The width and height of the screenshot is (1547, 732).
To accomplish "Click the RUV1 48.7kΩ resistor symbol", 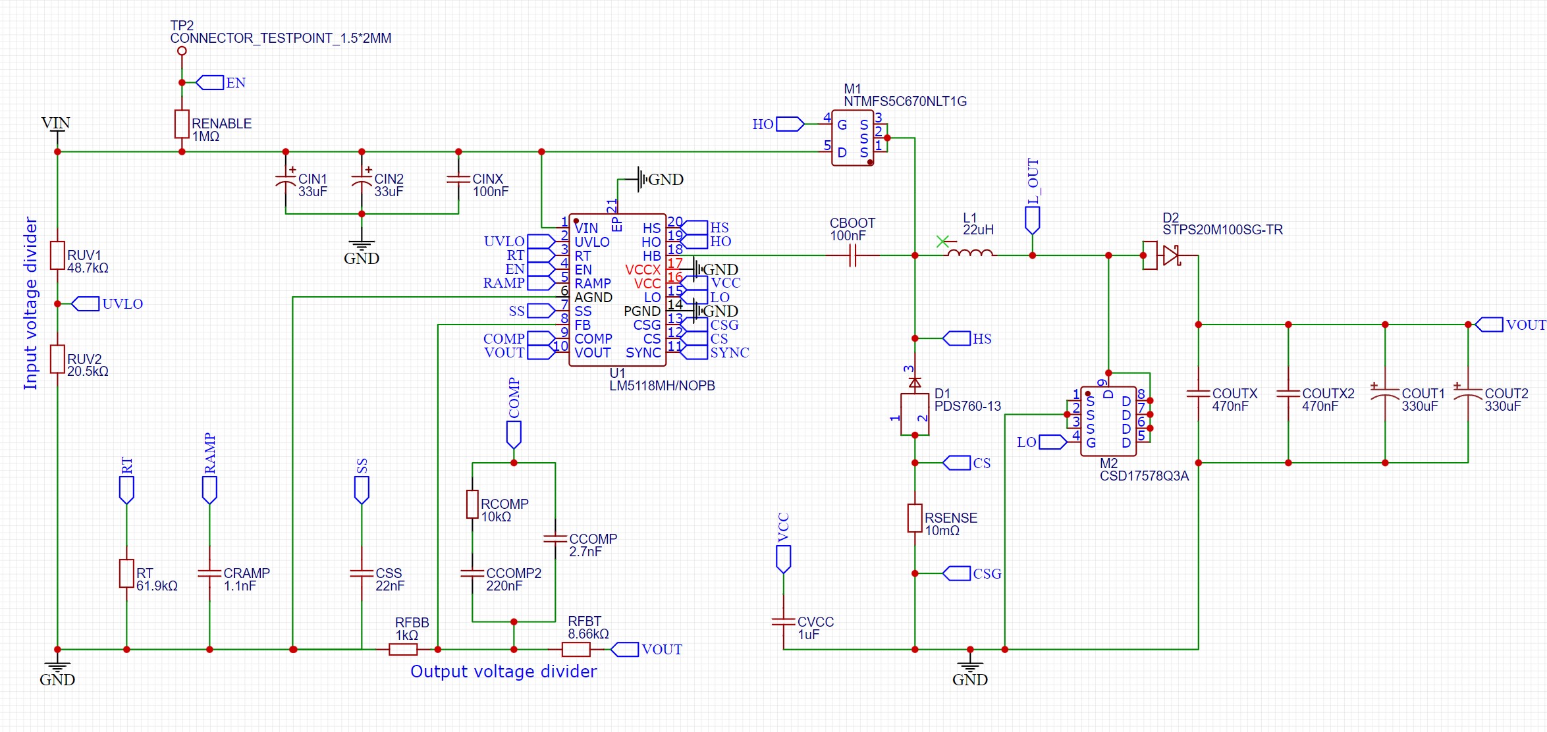I will [57, 255].
